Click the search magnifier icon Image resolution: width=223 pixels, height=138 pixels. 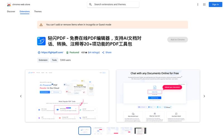[90, 4]
